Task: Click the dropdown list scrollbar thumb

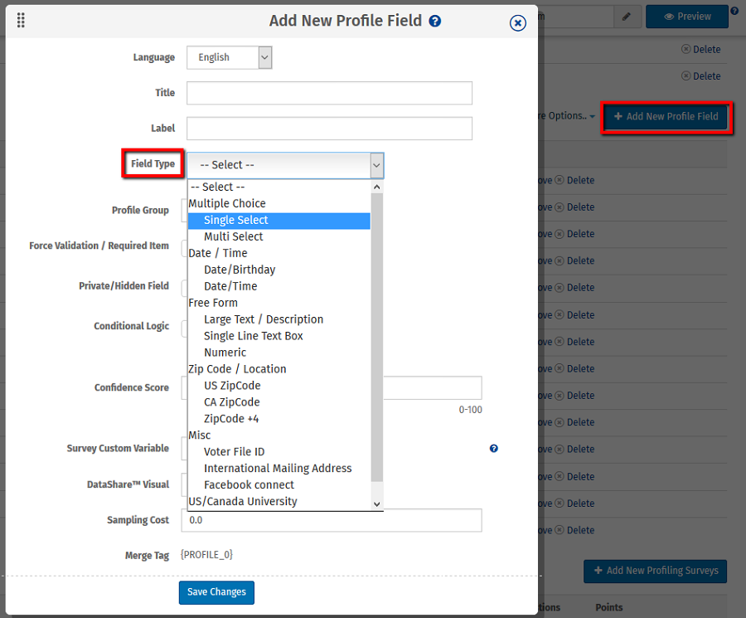Action: click(377, 337)
